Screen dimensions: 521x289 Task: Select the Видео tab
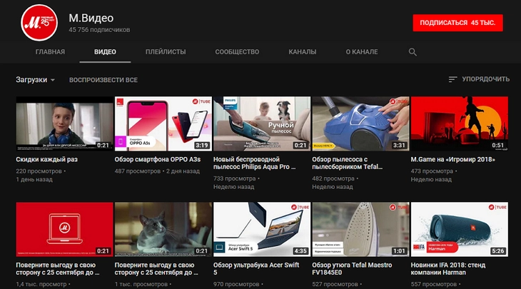click(105, 52)
